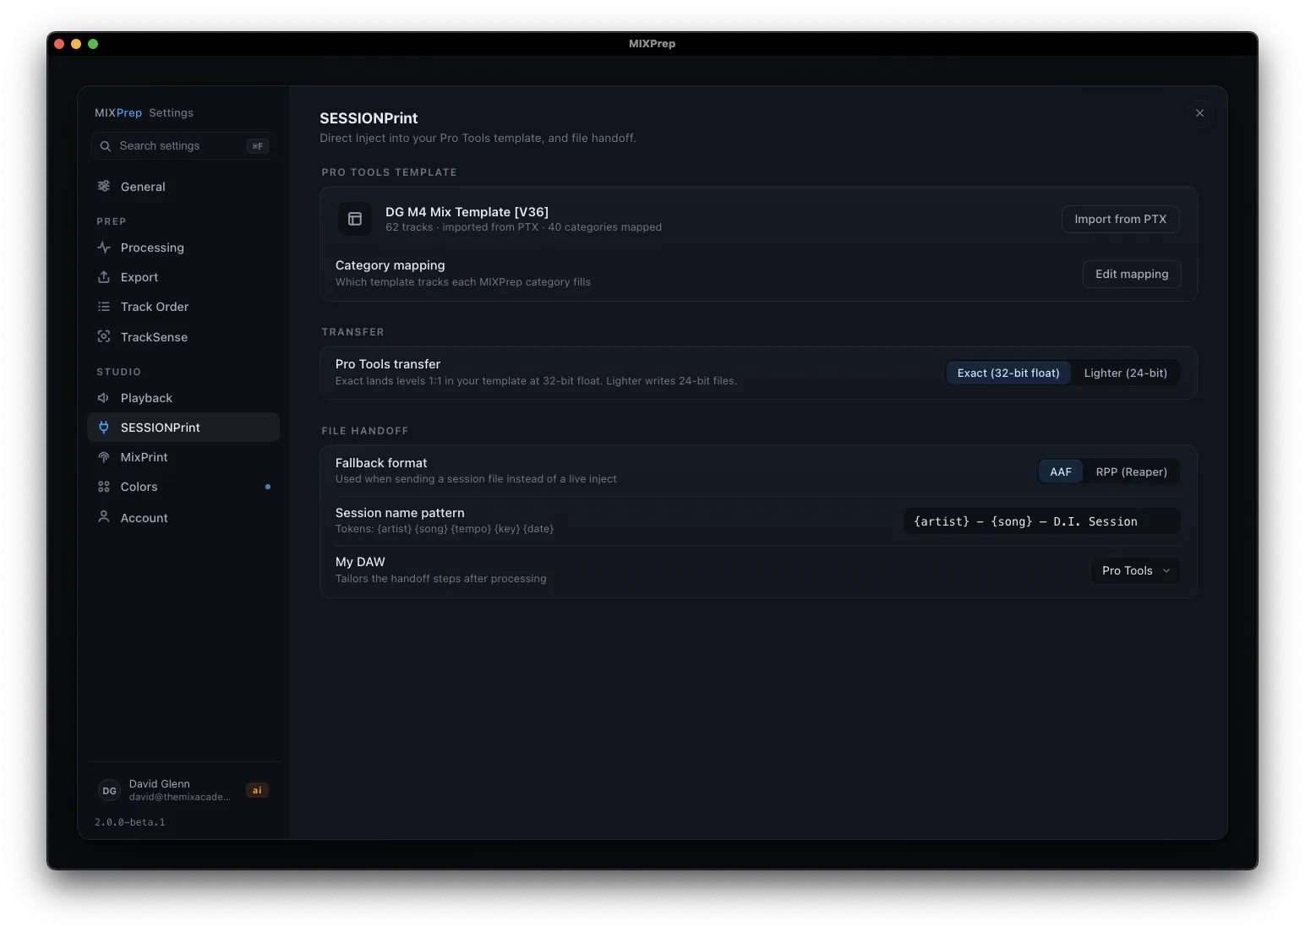The width and height of the screenshot is (1305, 932).
Task: Select Lighter (24-bit) transfer option
Action: coord(1125,373)
